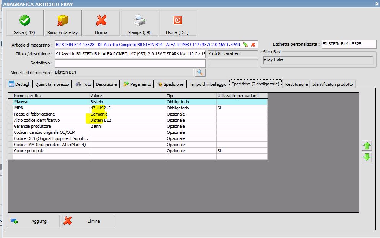
Task: Click the Modello di riferimento field Bilstein B14
Action: click(x=124, y=72)
